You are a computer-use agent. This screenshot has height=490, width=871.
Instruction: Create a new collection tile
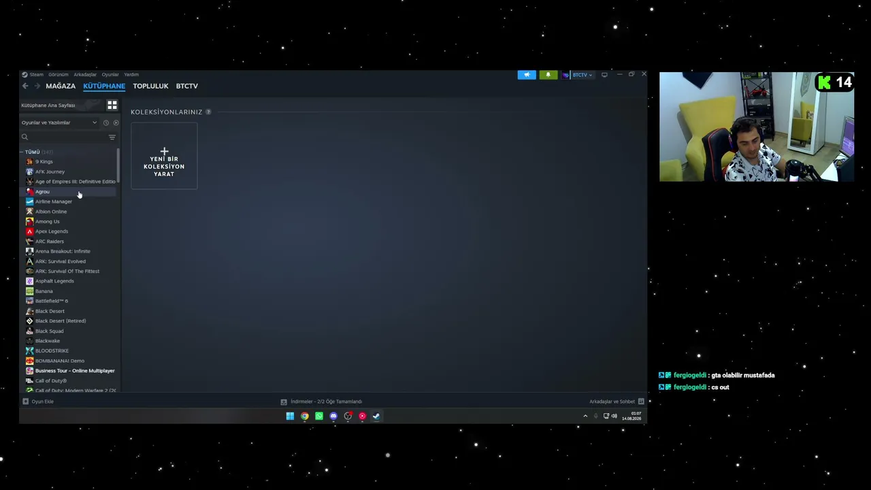(x=164, y=156)
